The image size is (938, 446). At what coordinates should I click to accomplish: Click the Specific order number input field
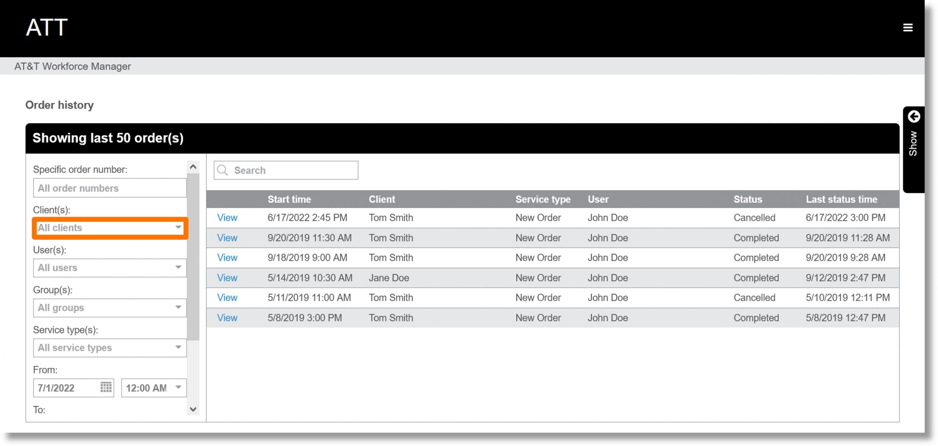coord(110,187)
